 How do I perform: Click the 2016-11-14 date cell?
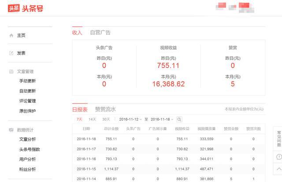(86, 179)
